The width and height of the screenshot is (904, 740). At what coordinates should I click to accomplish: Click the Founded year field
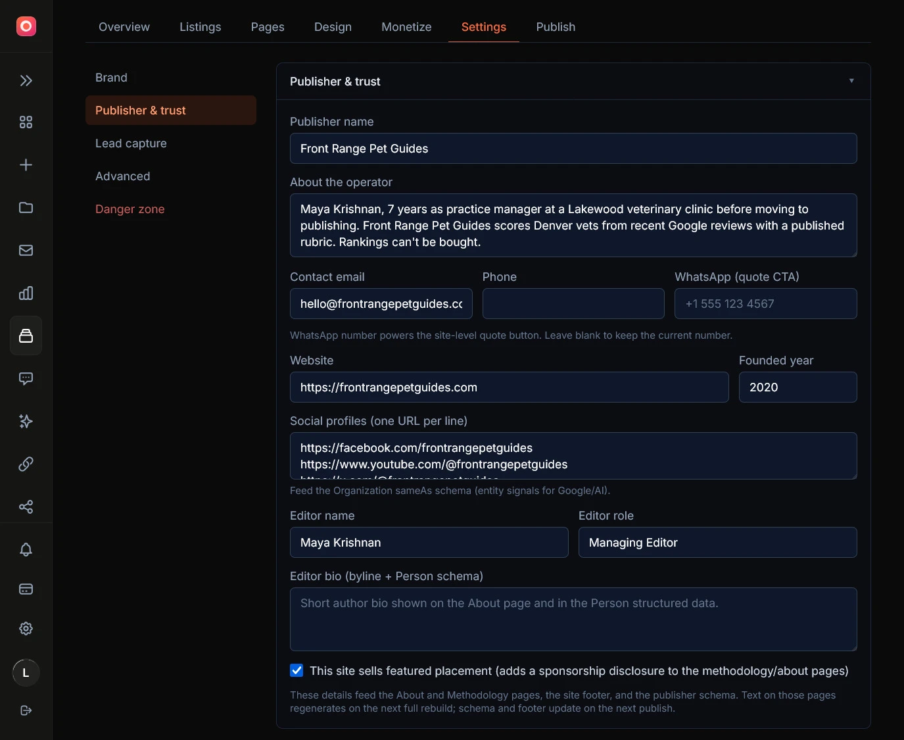(x=798, y=387)
